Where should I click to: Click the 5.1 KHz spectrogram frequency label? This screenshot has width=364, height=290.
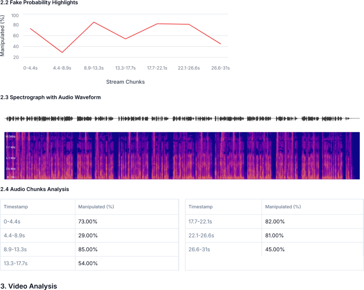pyautogui.click(x=10, y=158)
